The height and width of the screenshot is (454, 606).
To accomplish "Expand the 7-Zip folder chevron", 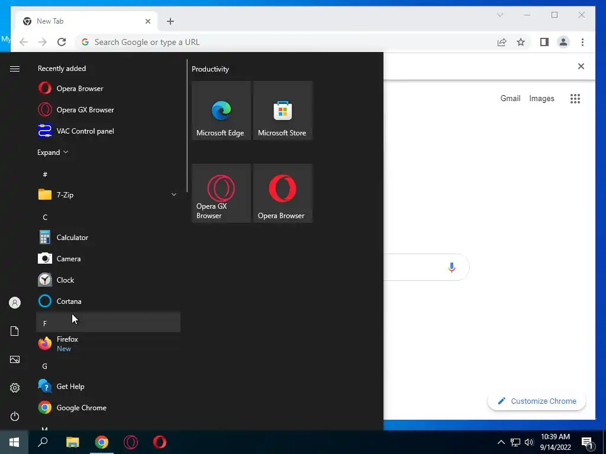I will (x=174, y=194).
